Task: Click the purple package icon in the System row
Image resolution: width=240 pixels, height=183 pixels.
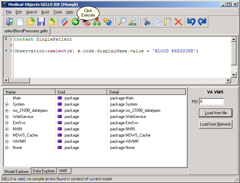Action: [x=60, y=104]
